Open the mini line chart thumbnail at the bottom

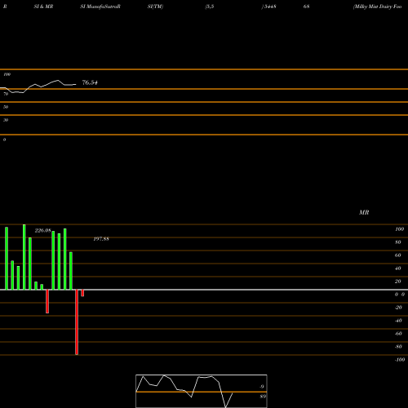point(202,391)
